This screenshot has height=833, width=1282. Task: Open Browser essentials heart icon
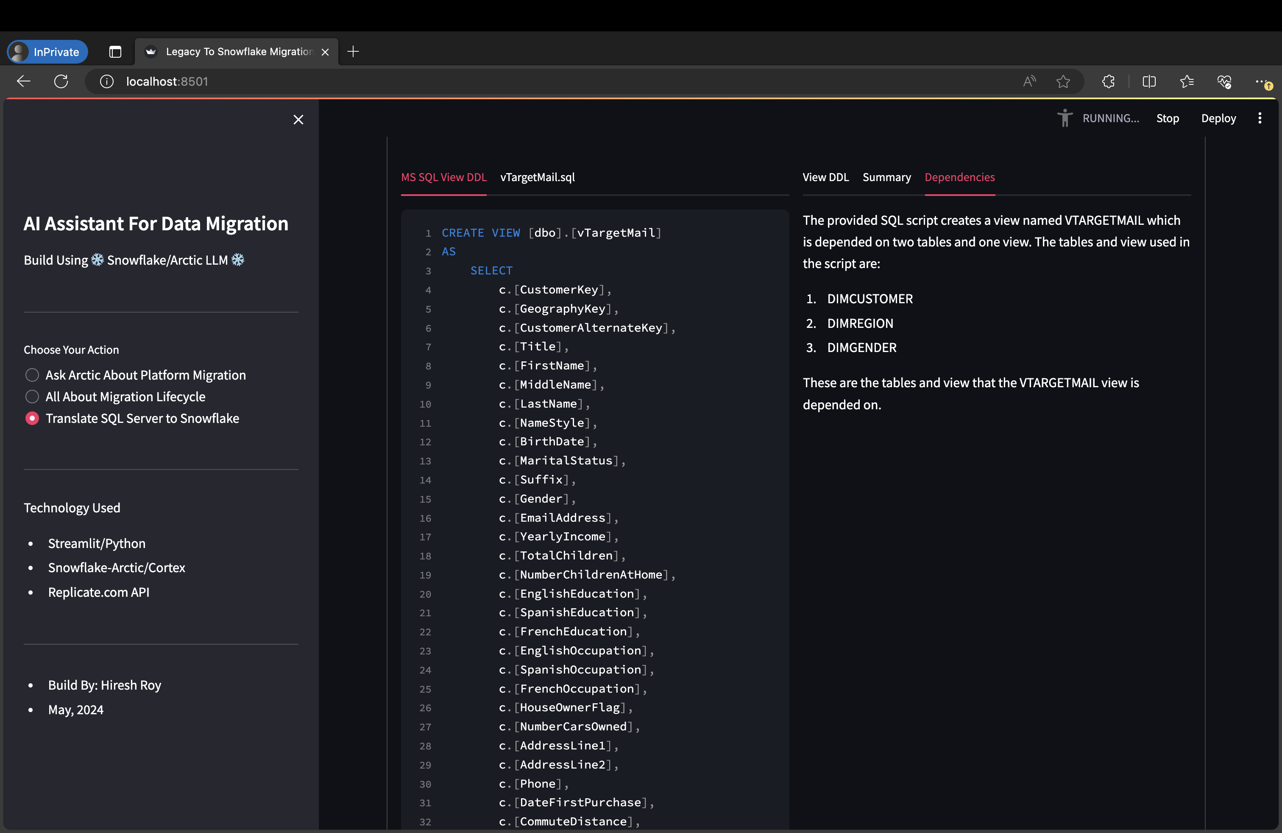(x=1224, y=81)
